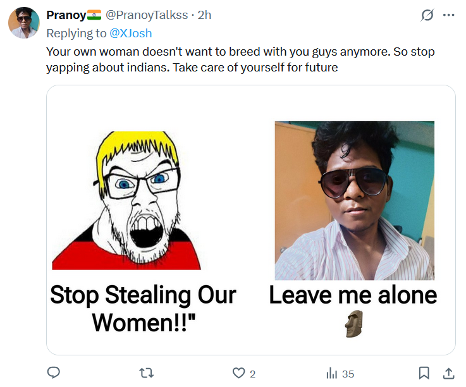Click the 2h timestamp
The image size is (466, 387).
tap(204, 15)
